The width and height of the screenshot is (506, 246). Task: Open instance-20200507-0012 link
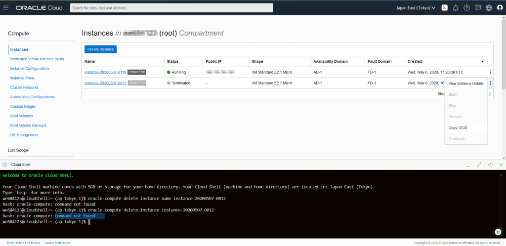(105, 83)
